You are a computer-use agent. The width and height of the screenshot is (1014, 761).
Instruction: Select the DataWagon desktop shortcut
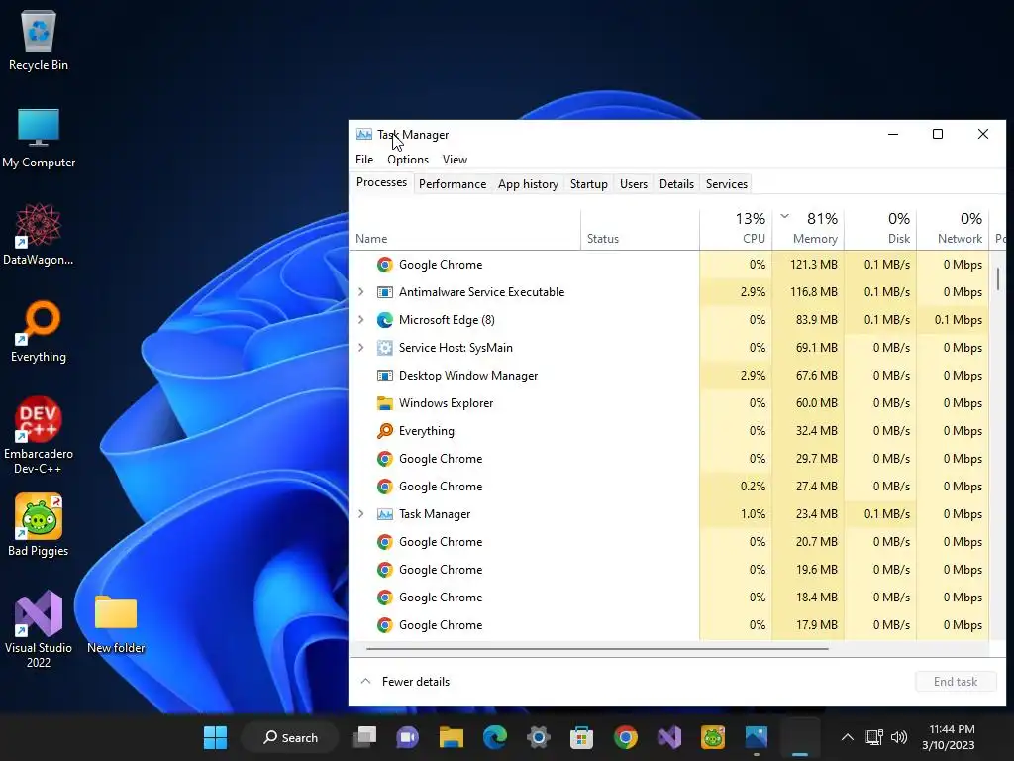tap(39, 234)
